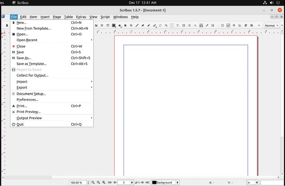This screenshot has width=285, height=186.
Task: Go to last page arrow
Action: tap(148, 182)
